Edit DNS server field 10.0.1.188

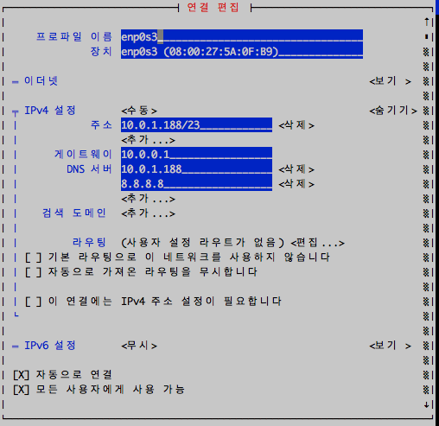point(196,169)
